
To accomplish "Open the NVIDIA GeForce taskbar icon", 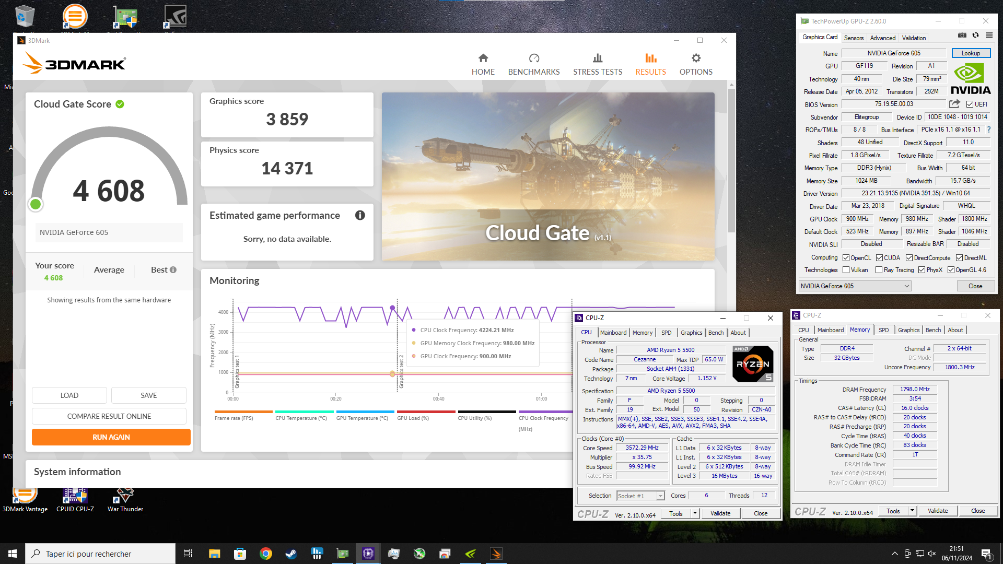I will pyautogui.click(x=470, y=554).
